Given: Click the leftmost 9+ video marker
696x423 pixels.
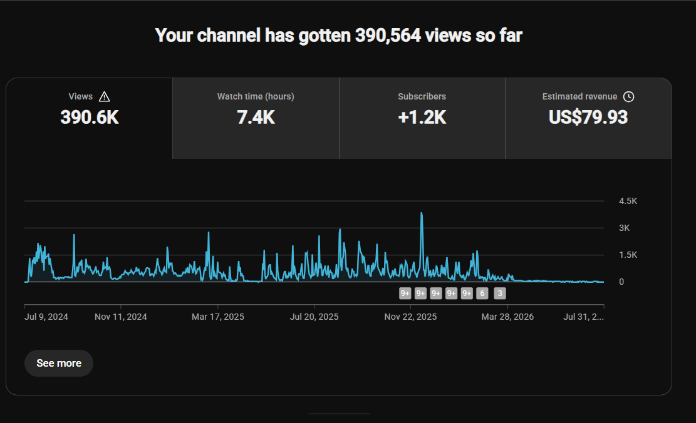Looking at the screenshot, I should (405, 293).
